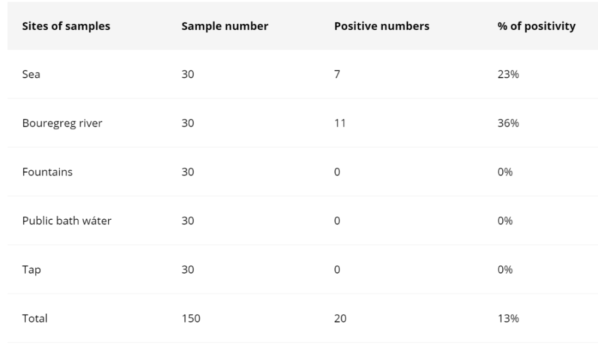The width and height of the screenshot is (598, 350).
Task: Click the 36% positivity cell
Action: [x=508, y=123]
